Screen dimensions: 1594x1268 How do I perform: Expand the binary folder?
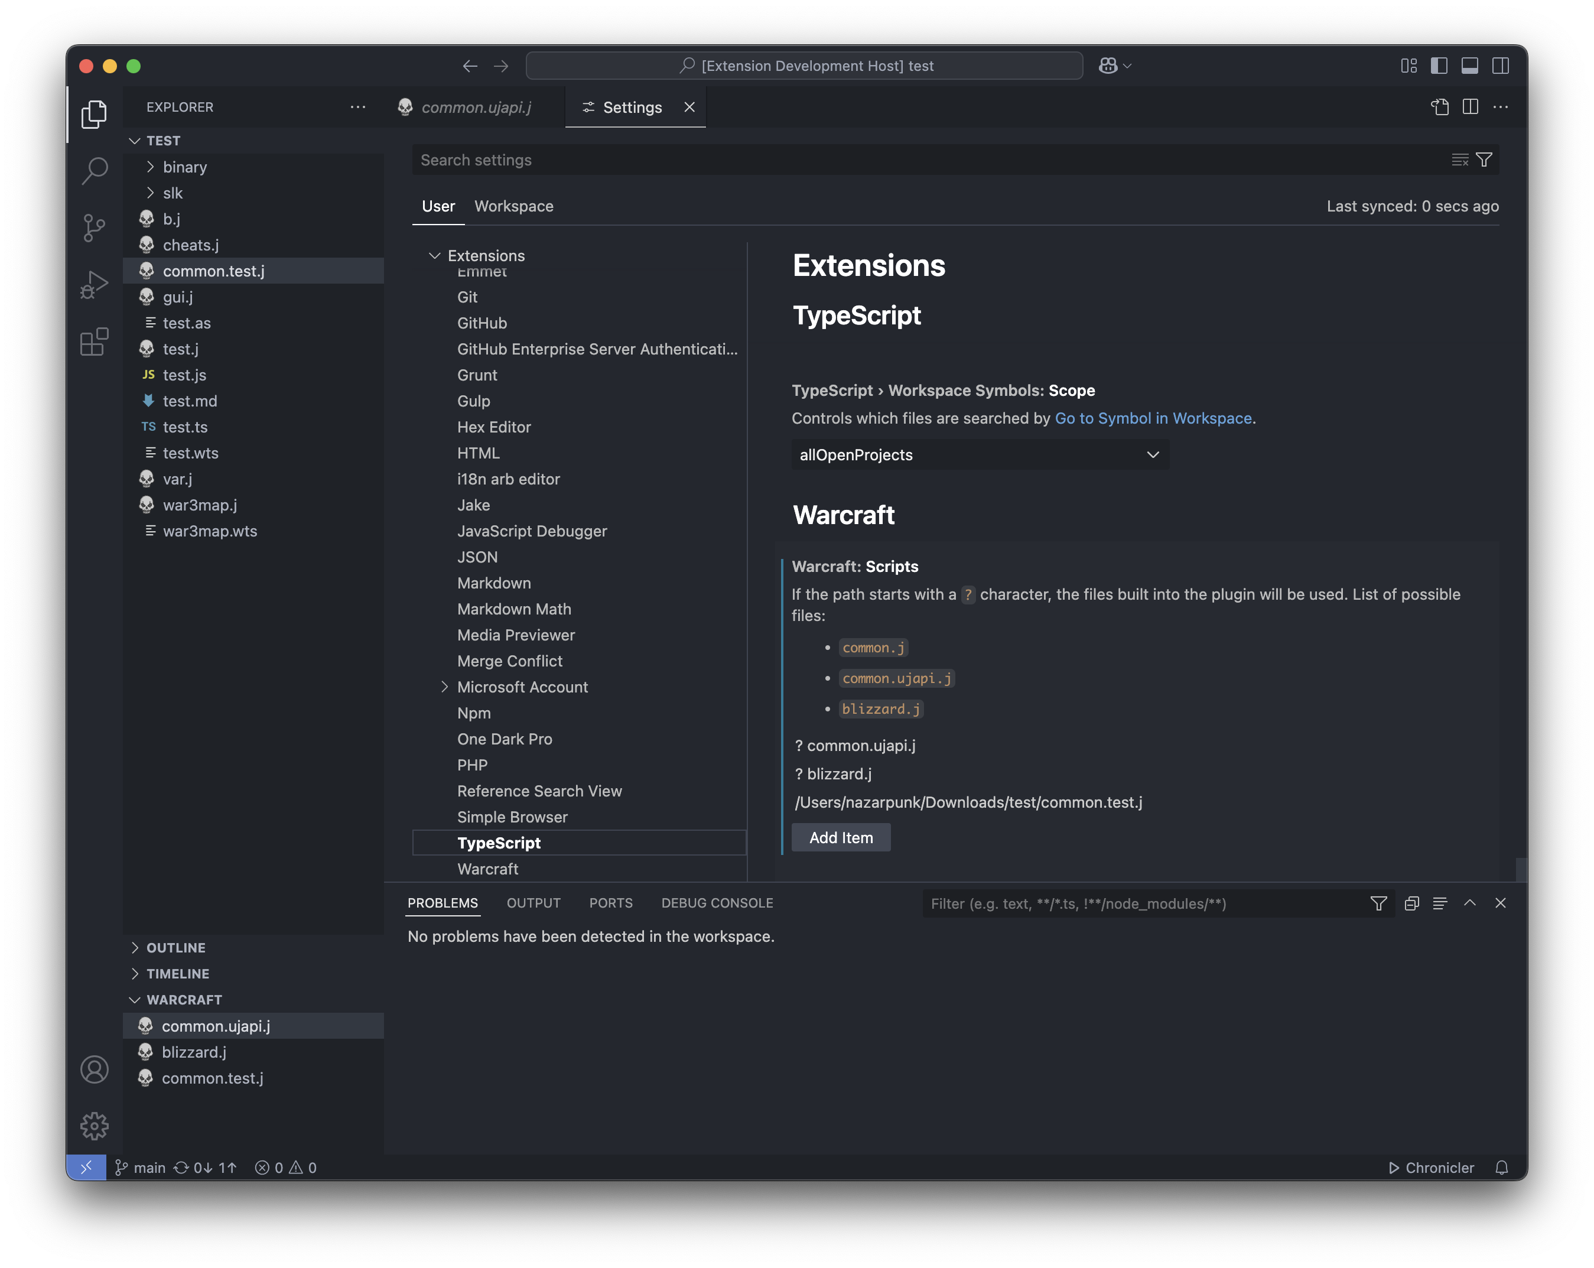tap(184, 167)
